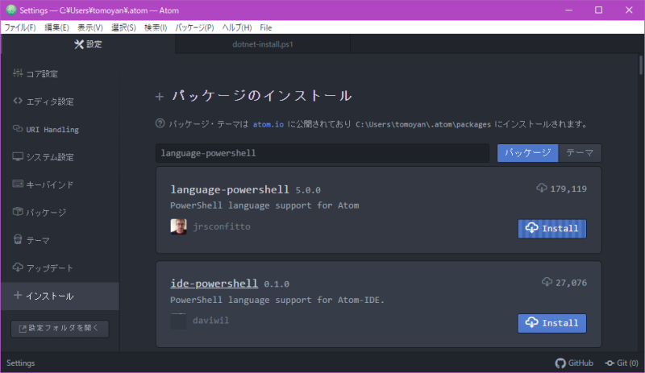Switch to dotnet-install.ps1 tab
Viewport: 645px width, 373px height.
[263, 44]
